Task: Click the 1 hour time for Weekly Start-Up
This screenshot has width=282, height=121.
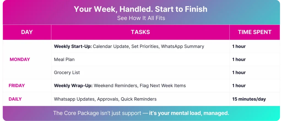Action: pyautogui.click(x=239, y=46)
